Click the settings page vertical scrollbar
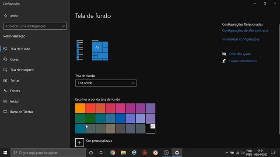 tap(279, 79)
